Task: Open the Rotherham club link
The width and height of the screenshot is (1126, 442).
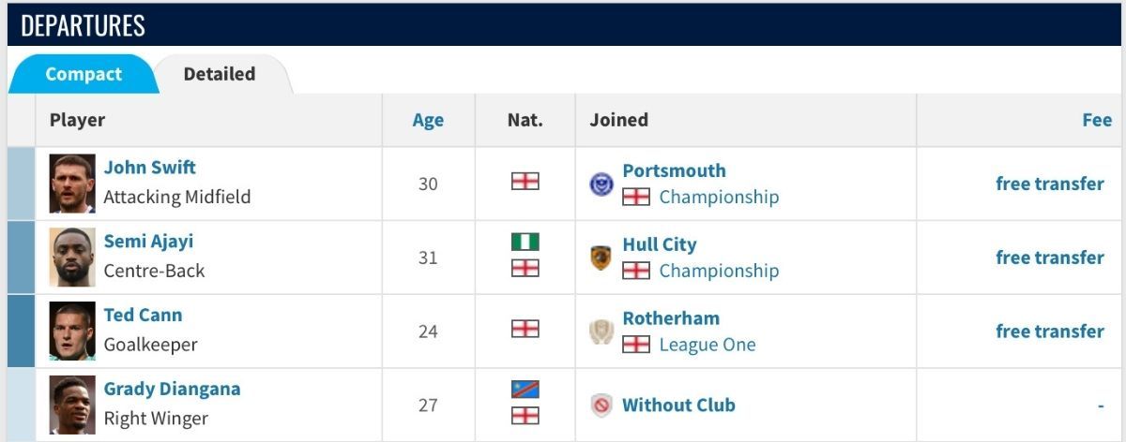Action: click(671, 318)
